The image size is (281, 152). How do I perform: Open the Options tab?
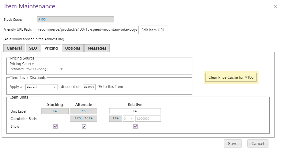(x=73, y=48)
